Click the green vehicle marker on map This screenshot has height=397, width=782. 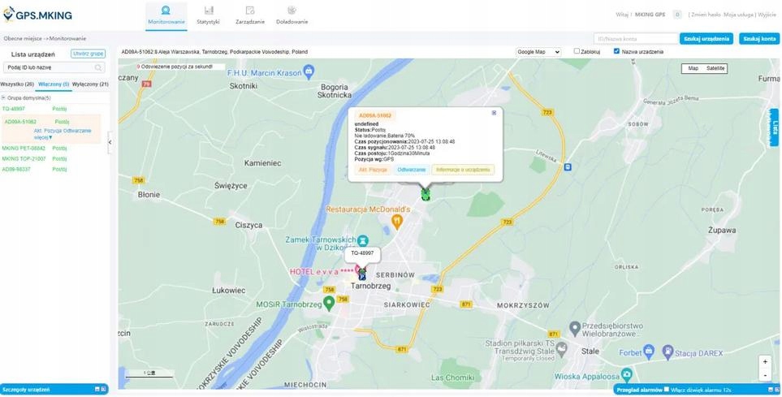point(425,193)
